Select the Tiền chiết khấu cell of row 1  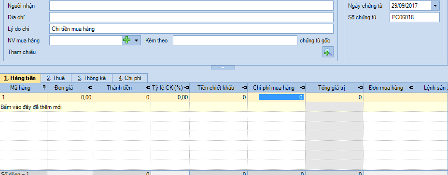coord(219,97)
